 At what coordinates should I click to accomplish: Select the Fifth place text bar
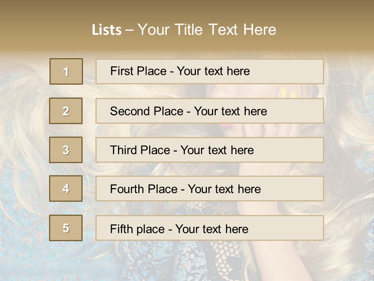pos(210,228)
